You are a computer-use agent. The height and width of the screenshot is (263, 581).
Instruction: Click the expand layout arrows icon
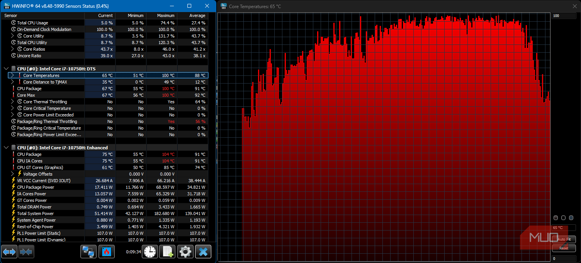pos(9,252)
